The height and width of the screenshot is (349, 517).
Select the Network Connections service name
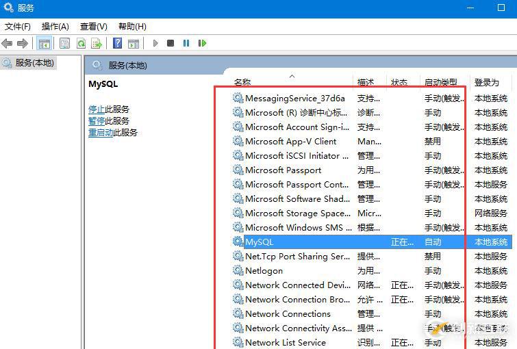pos(288,313)
